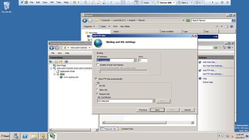Click Add Web Site link in Actions
The image size is (249, 140).
point(210,62)
